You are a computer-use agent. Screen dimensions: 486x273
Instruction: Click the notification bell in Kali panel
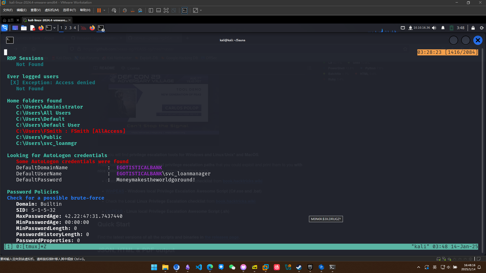coord(443,28)
